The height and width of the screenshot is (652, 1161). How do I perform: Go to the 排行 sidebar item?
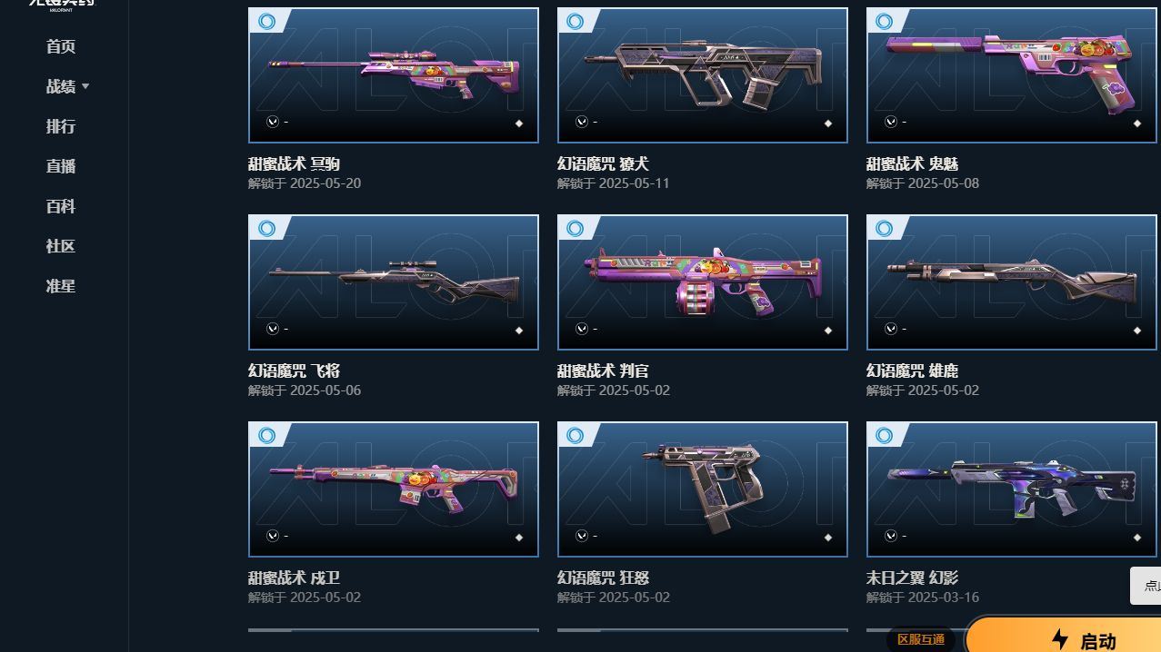(61, 126)
